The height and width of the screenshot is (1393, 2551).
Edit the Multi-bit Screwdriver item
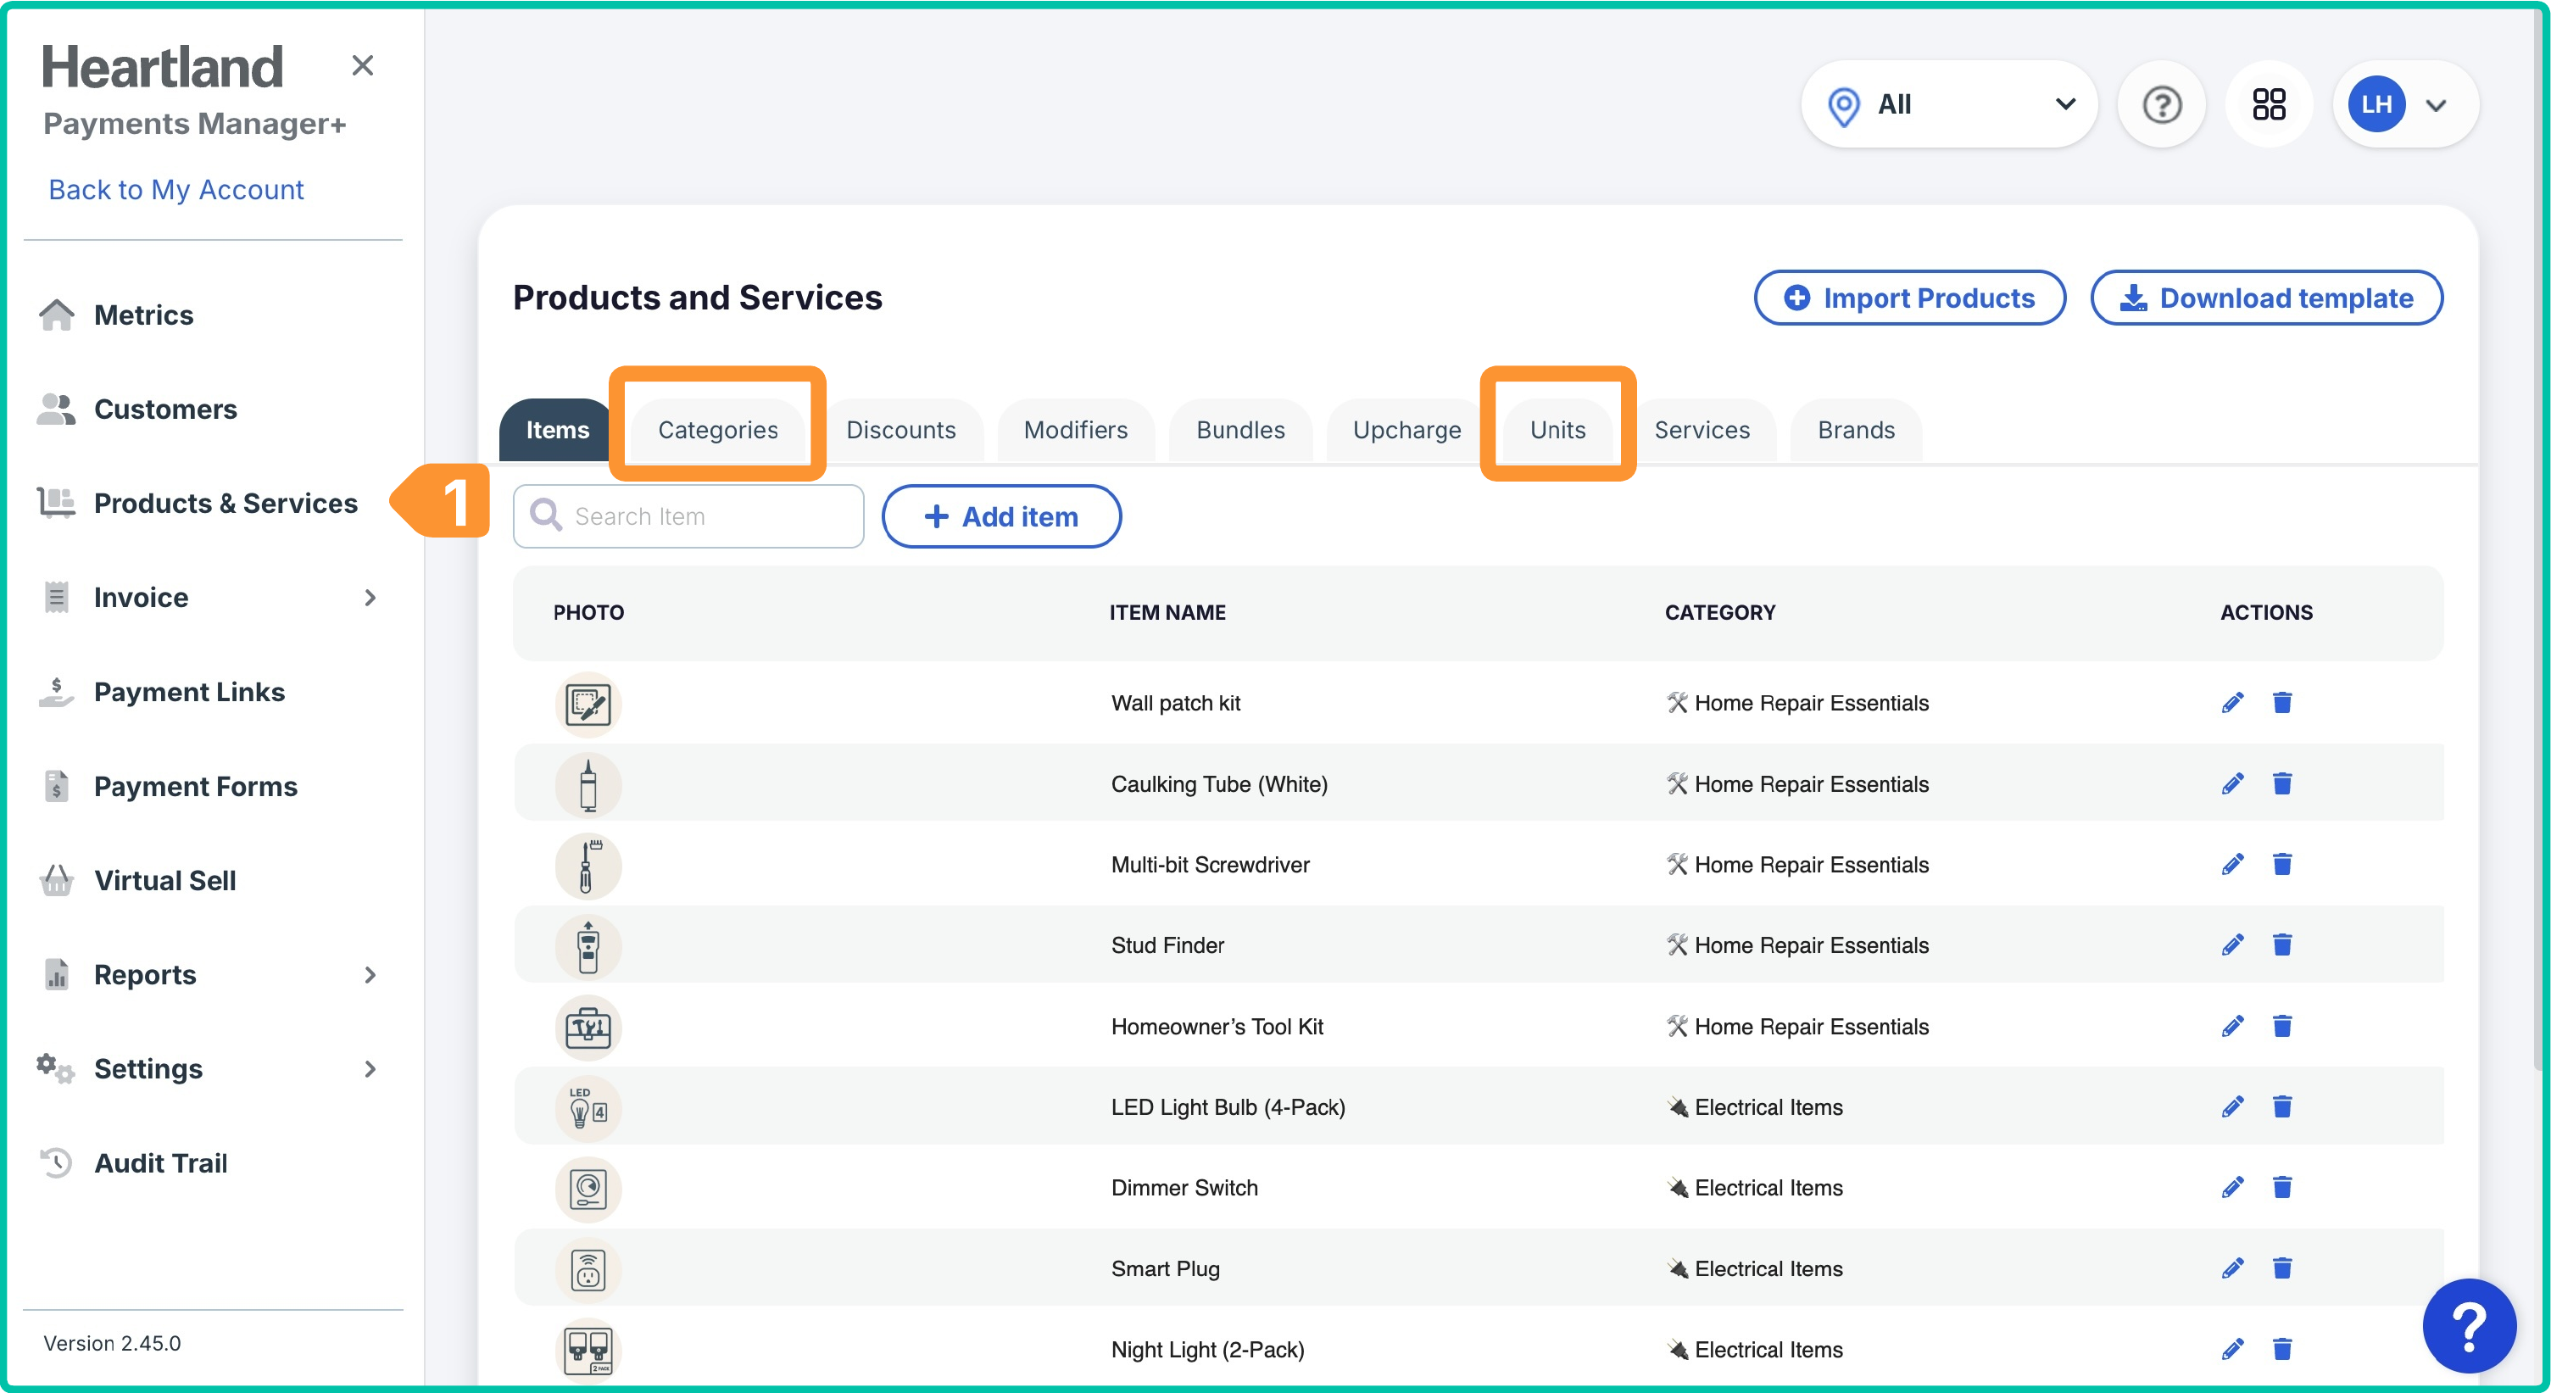[2232, 864]
